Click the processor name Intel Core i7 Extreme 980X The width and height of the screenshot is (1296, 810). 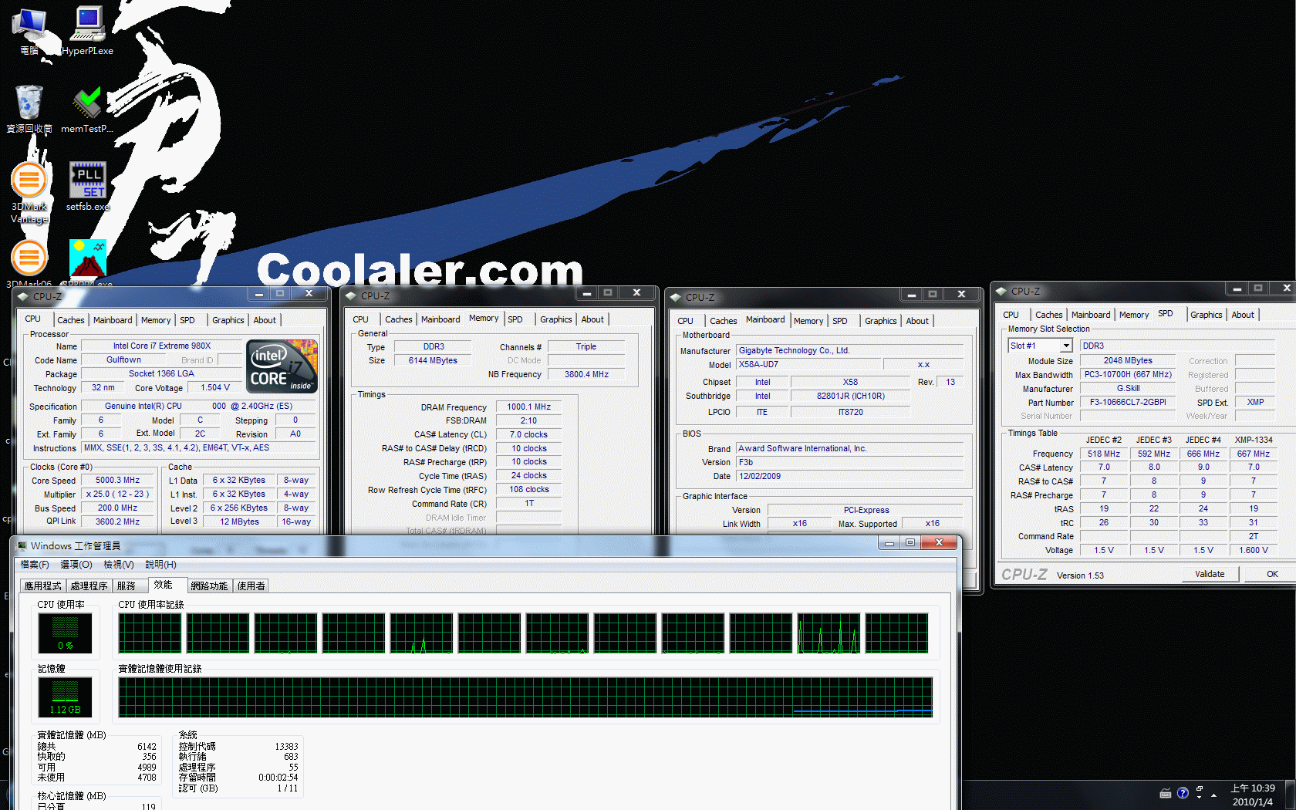(x=162, y=346)
